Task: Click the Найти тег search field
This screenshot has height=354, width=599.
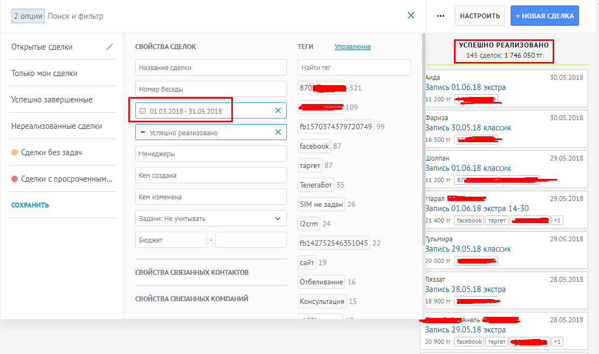Action: (x=354, y=67)
